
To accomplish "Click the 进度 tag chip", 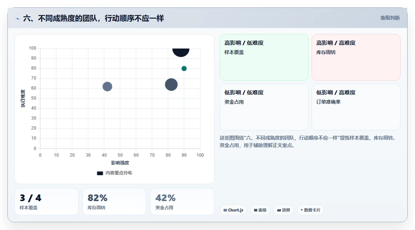I will point(283,210).
